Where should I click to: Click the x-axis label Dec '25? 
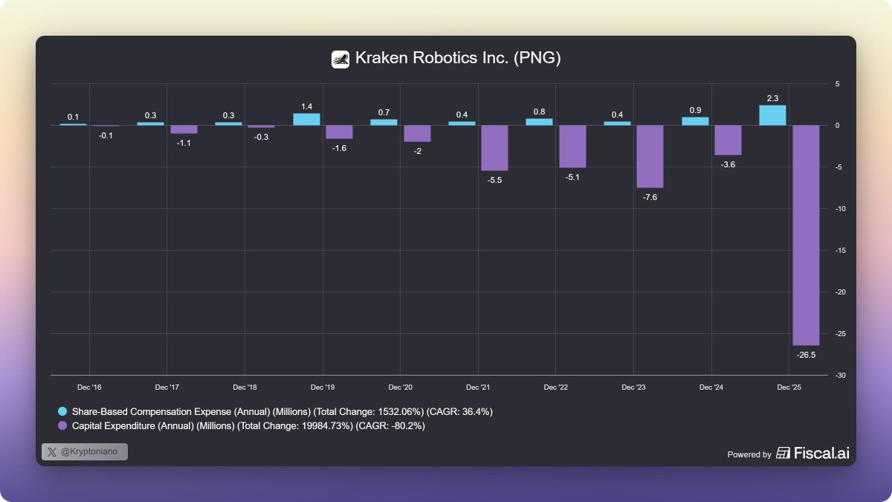click(x=789, y=387)
